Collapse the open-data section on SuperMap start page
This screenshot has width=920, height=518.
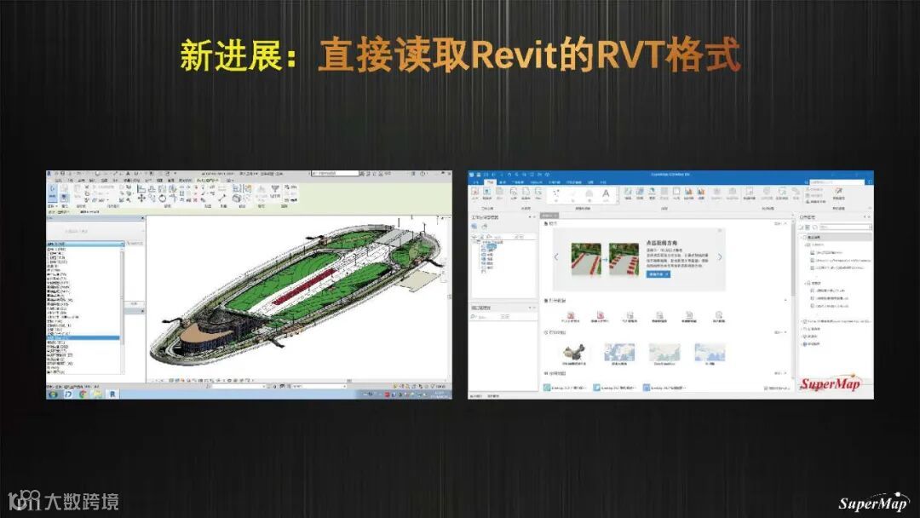(x=785, y=301)
